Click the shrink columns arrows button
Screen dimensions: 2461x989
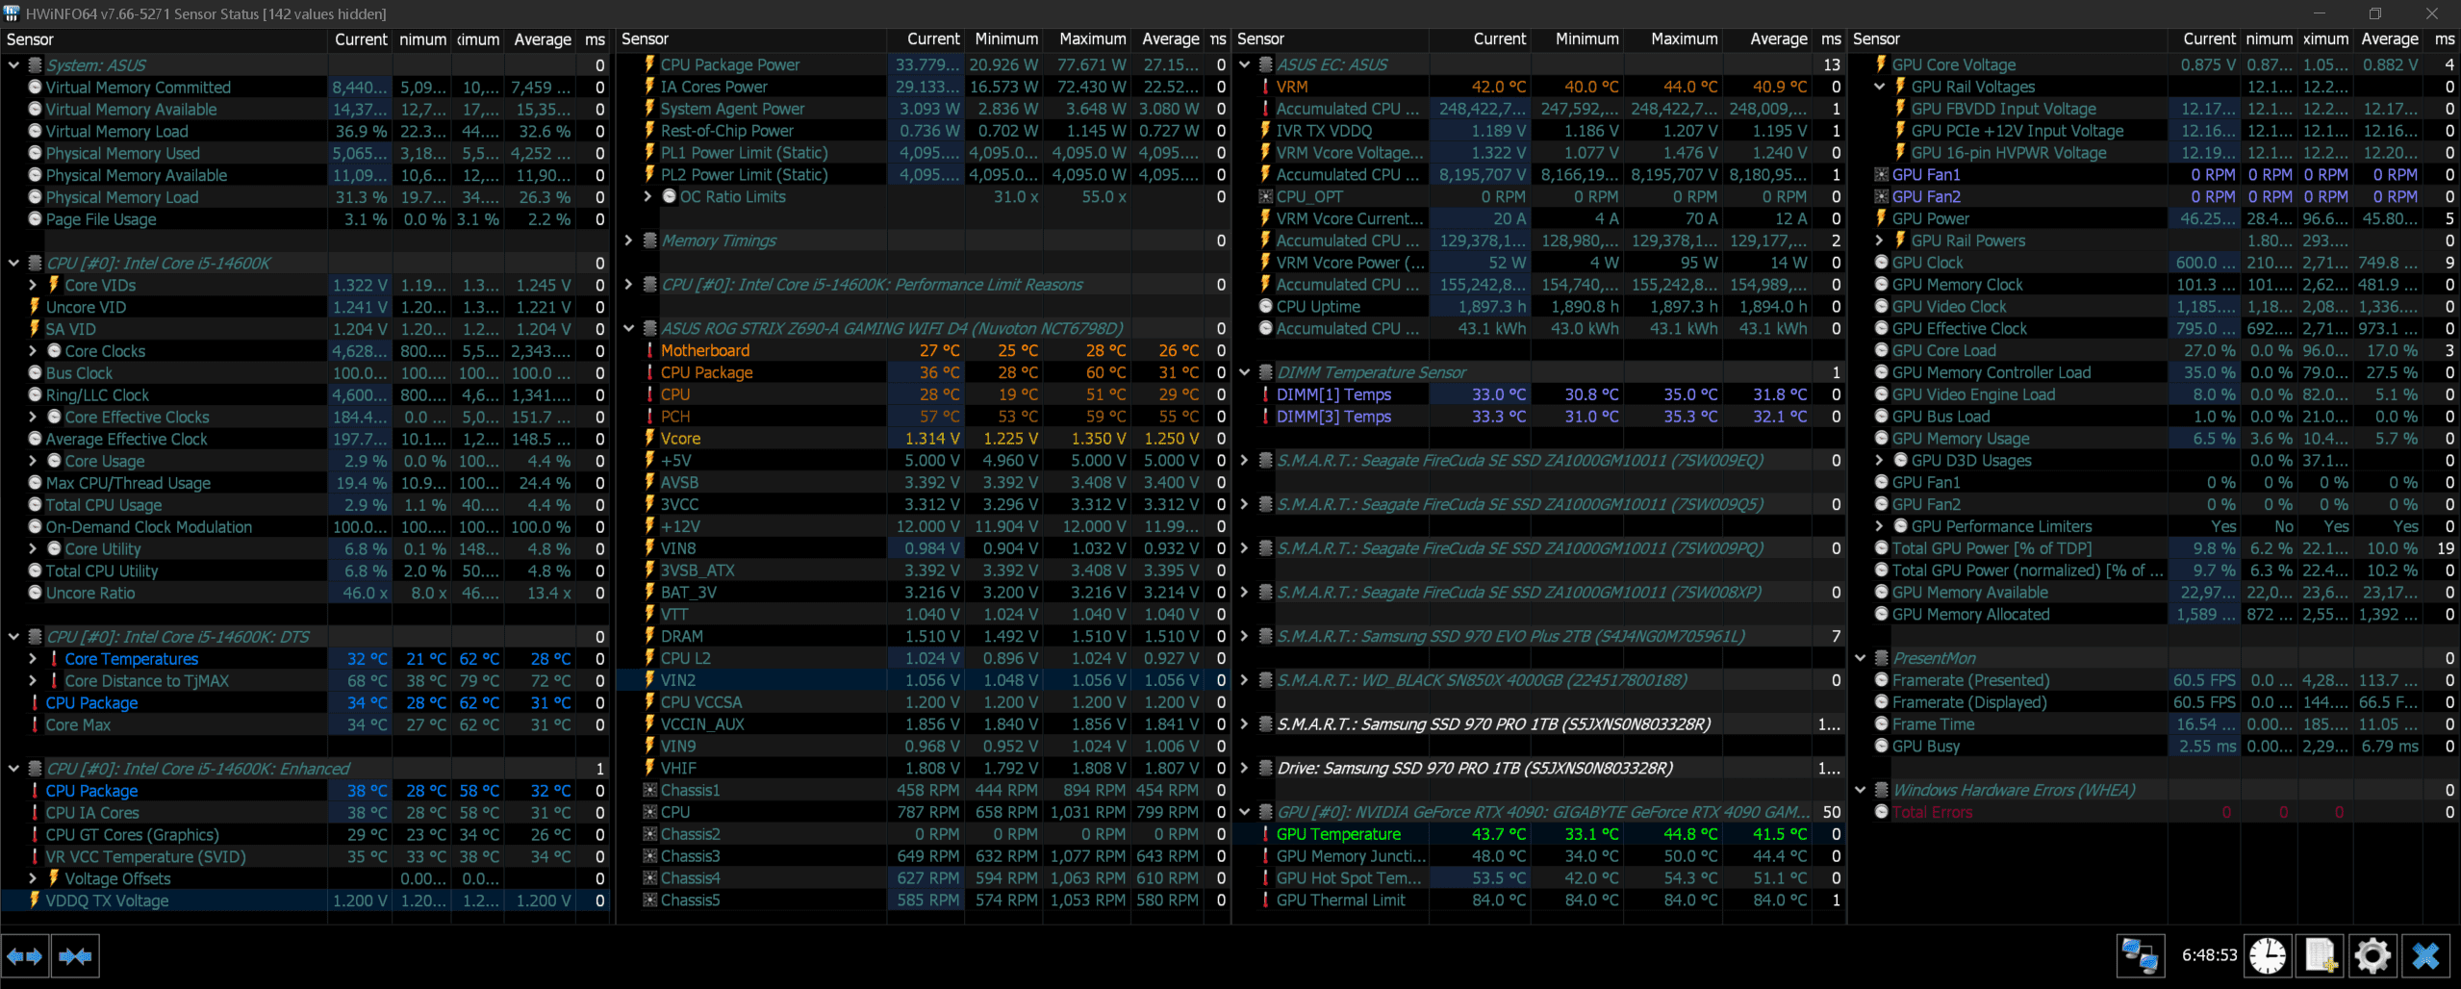point(74,956)
